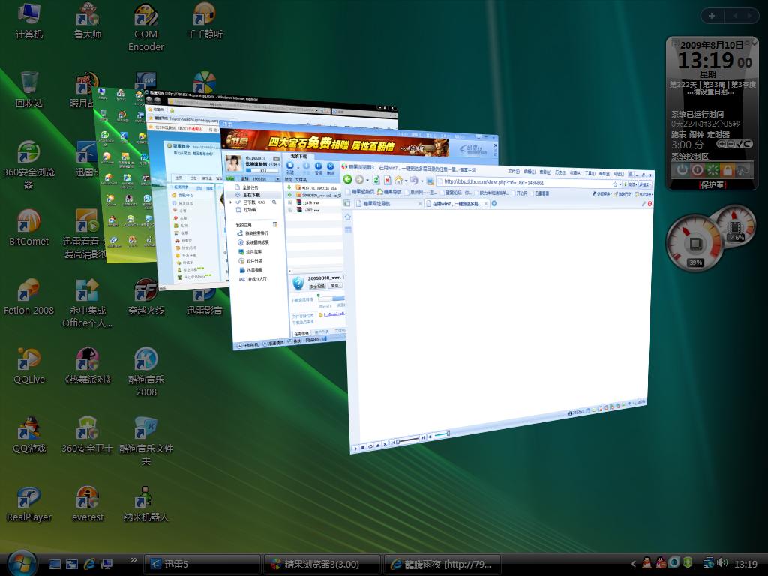This screenshot has height=576, width=768.
Task: Click the 糖果导航 bookmark link in the browser
Action: click(389, 192)
